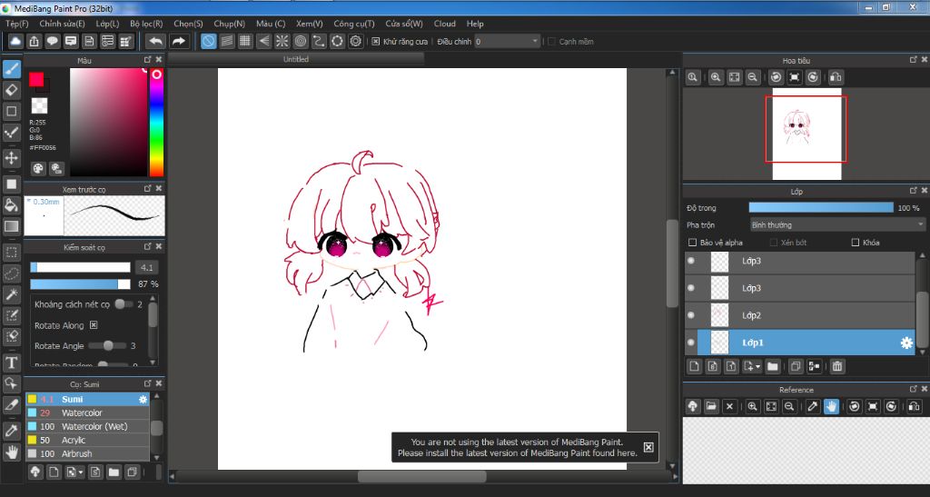Image resolution: width=930 pixels, height=497 pixels.
Task: Open Sumi brush settings gear
Action: (143, 399)
